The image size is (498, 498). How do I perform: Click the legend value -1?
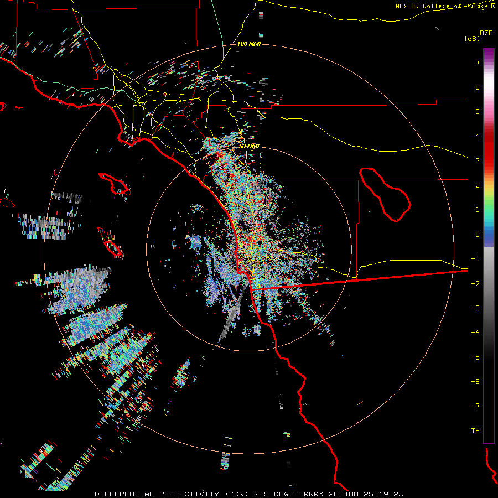coord(475,259)
